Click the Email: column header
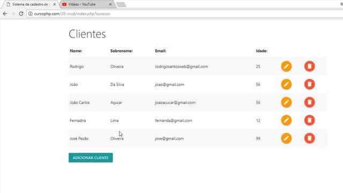Viewport: 343px width, 193px height. 161,51
